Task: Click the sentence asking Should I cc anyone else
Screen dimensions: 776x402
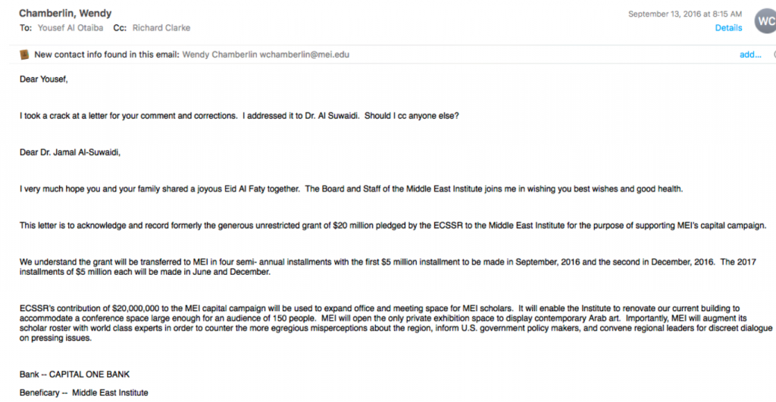Action: [411, 116]
